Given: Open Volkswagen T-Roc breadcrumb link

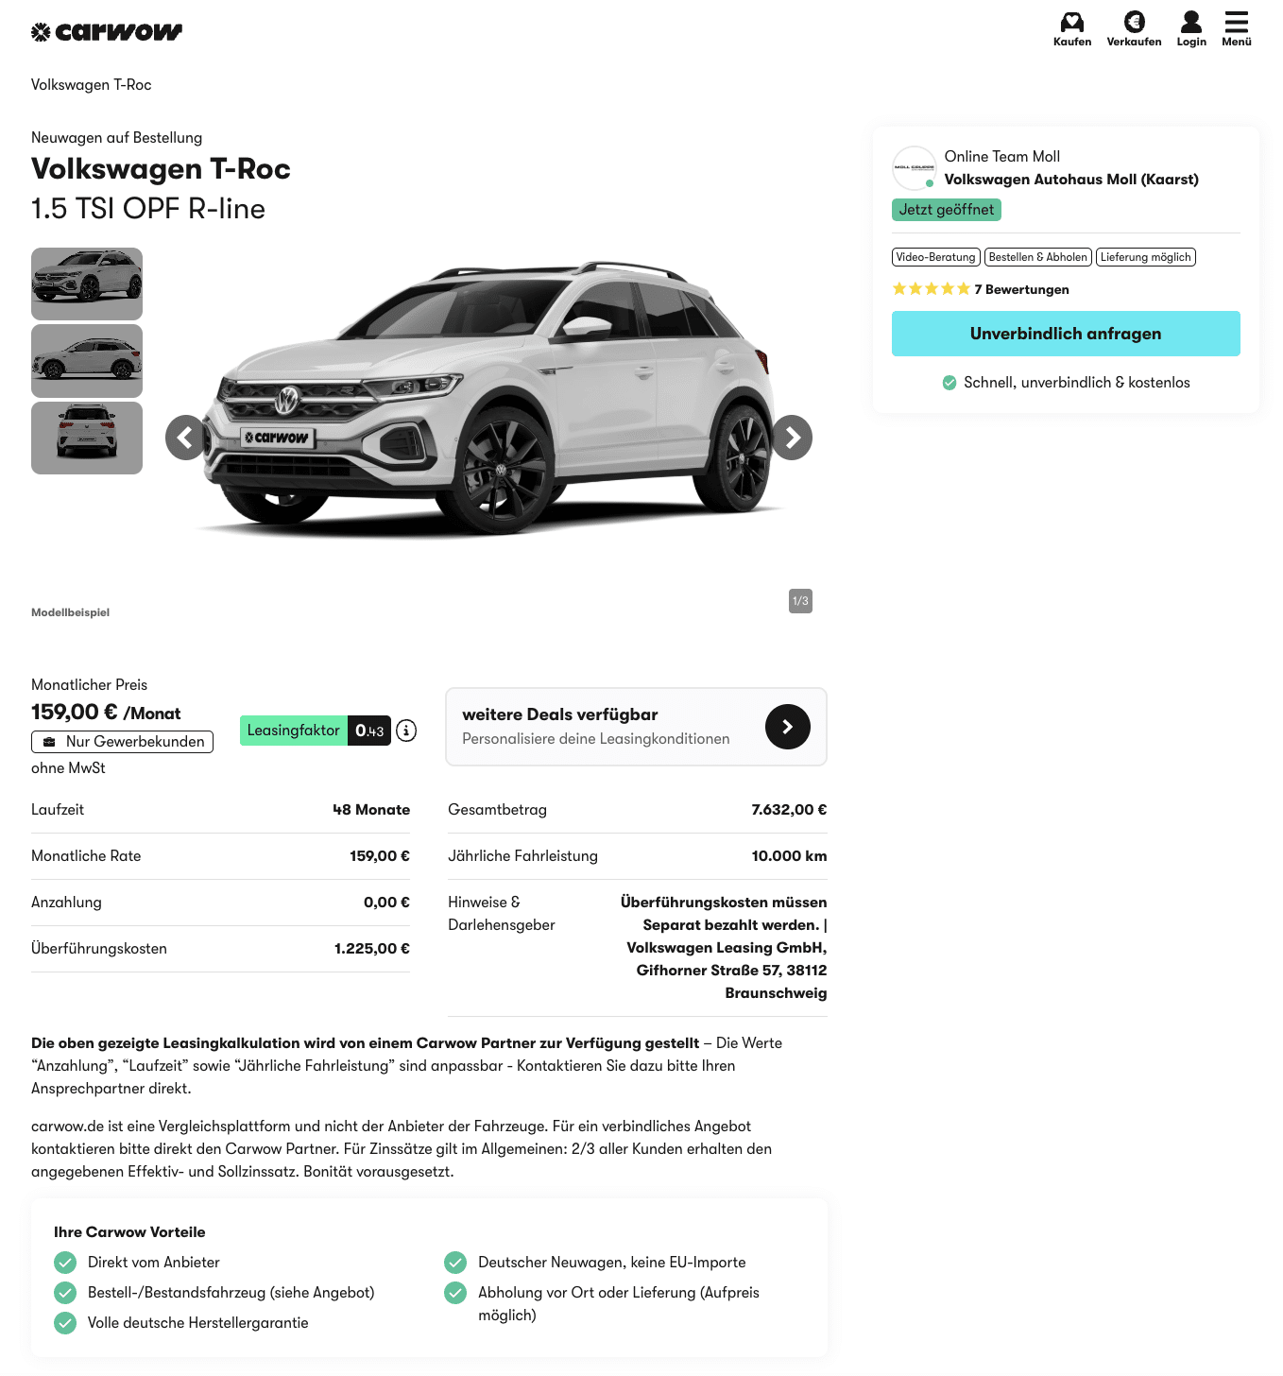Looking at the screenshot, I should click(x=92, y=85).
